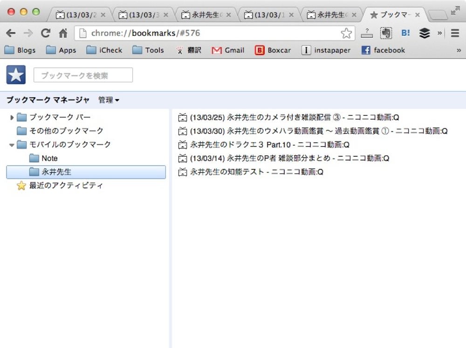Collapse the モバイルのブックマーク folder triangle

(12, 145)
